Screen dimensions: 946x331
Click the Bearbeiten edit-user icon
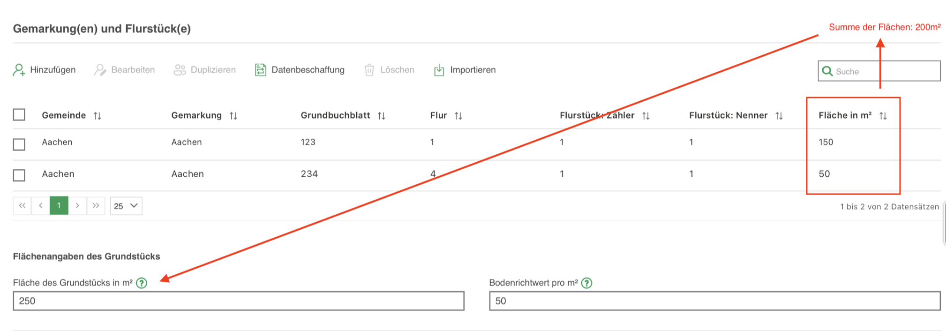(100, 70)
